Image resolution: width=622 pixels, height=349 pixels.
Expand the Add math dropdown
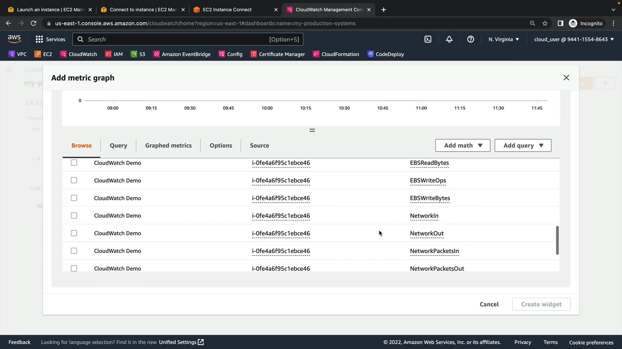(x=463, y=145)
